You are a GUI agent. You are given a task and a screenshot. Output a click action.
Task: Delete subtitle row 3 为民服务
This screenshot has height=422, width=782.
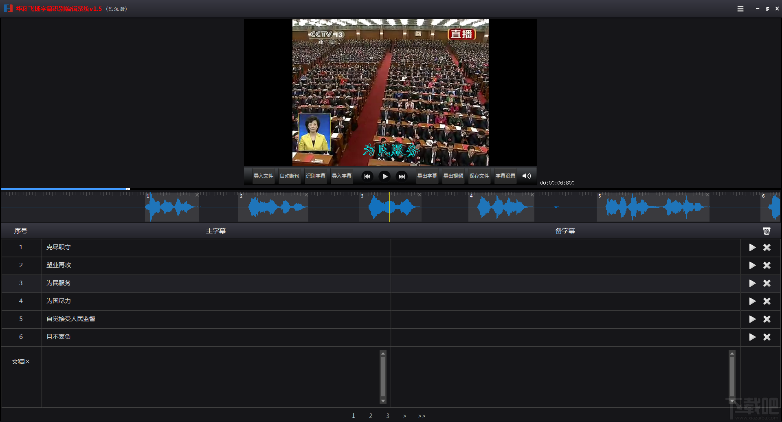click(x=767, y=283)
